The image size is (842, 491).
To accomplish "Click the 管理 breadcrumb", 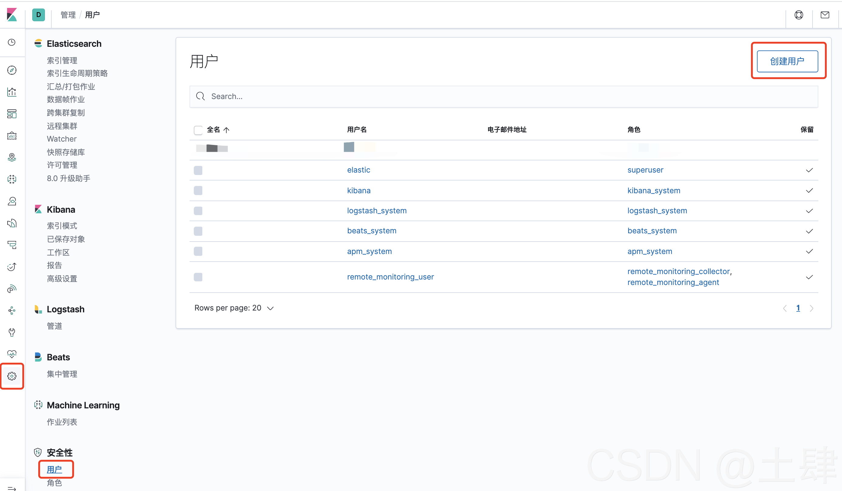I will [x=68, y=15].
